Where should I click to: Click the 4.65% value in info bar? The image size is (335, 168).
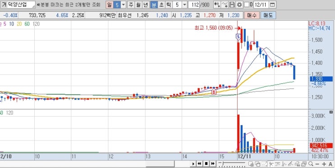[62, 15]
